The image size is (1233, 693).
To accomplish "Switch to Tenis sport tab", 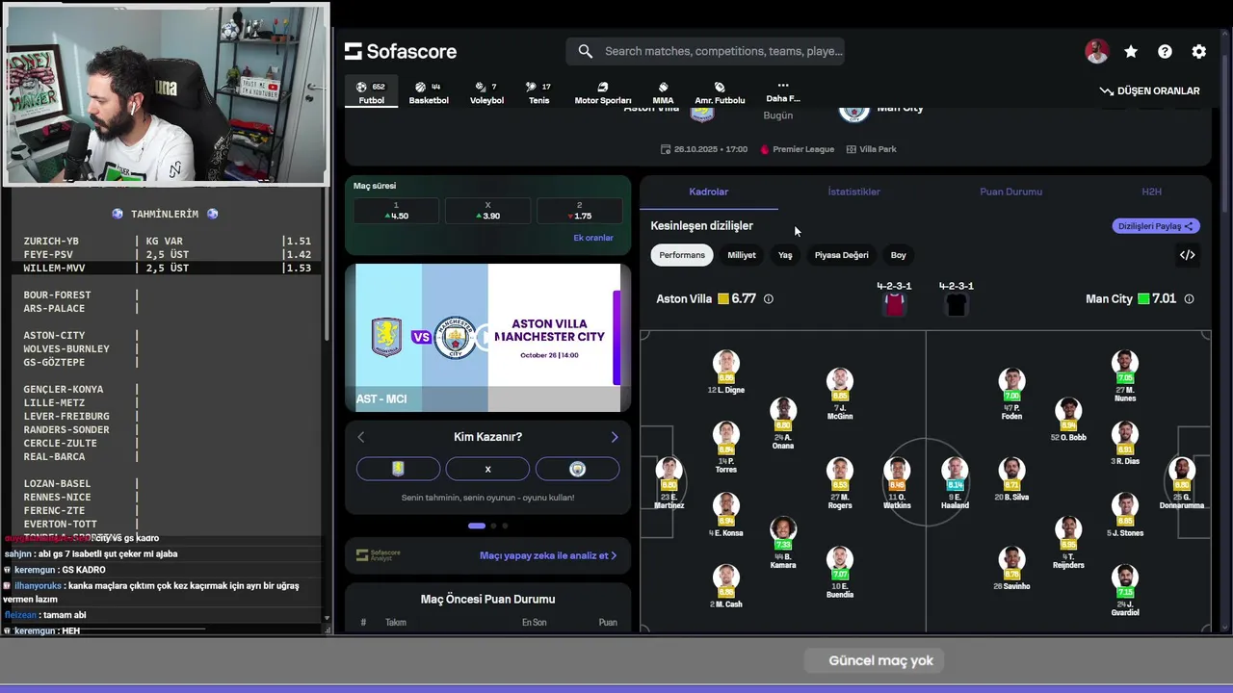I will pyautogui.click(x=539, y=93).
